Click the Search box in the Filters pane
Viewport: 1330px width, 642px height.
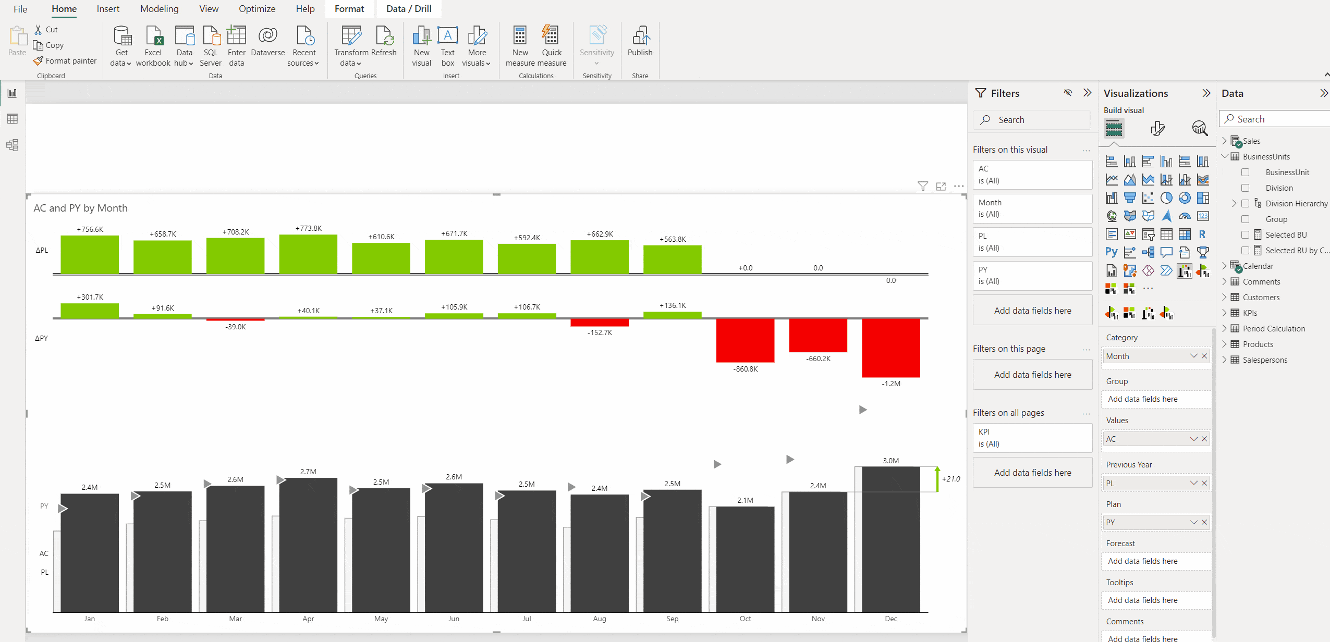point(1032,119)
